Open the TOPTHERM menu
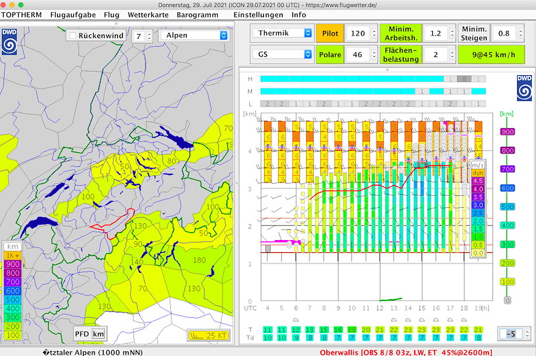Viewport: 536px width, 356px height. (x=21, y=15)
